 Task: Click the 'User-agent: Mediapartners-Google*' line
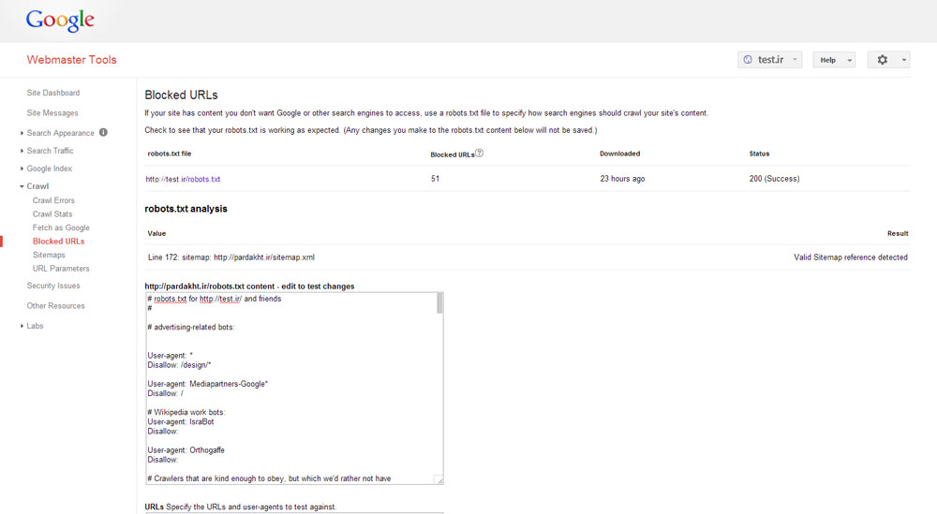pyautogui.click(x=207, y=384)
